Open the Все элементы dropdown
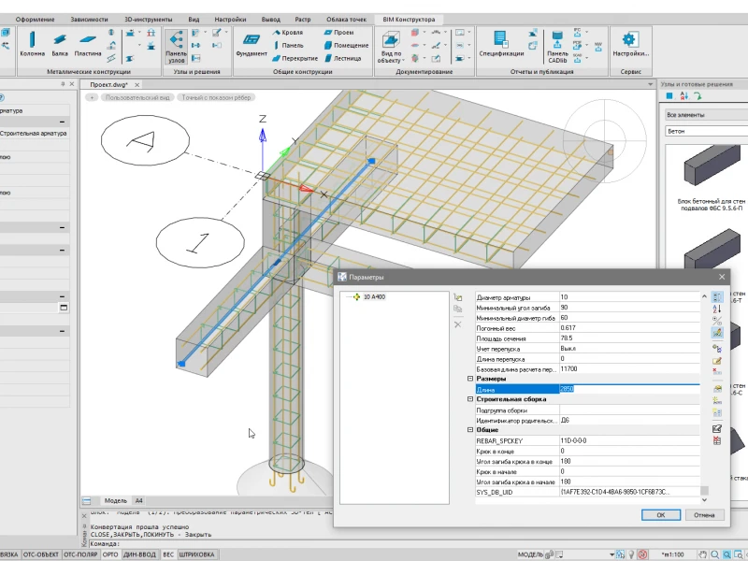748x561 pixels. [x=706, y=114]
